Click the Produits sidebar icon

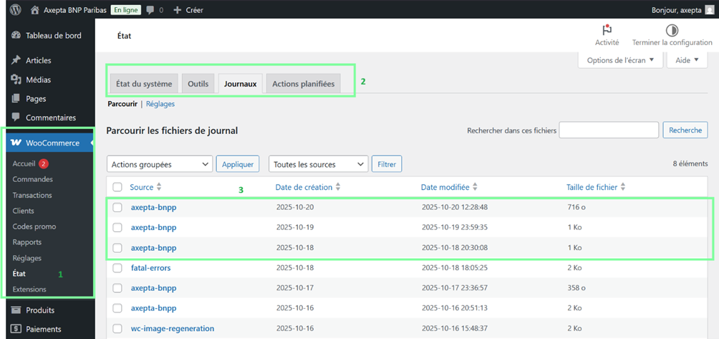(16, 310)
